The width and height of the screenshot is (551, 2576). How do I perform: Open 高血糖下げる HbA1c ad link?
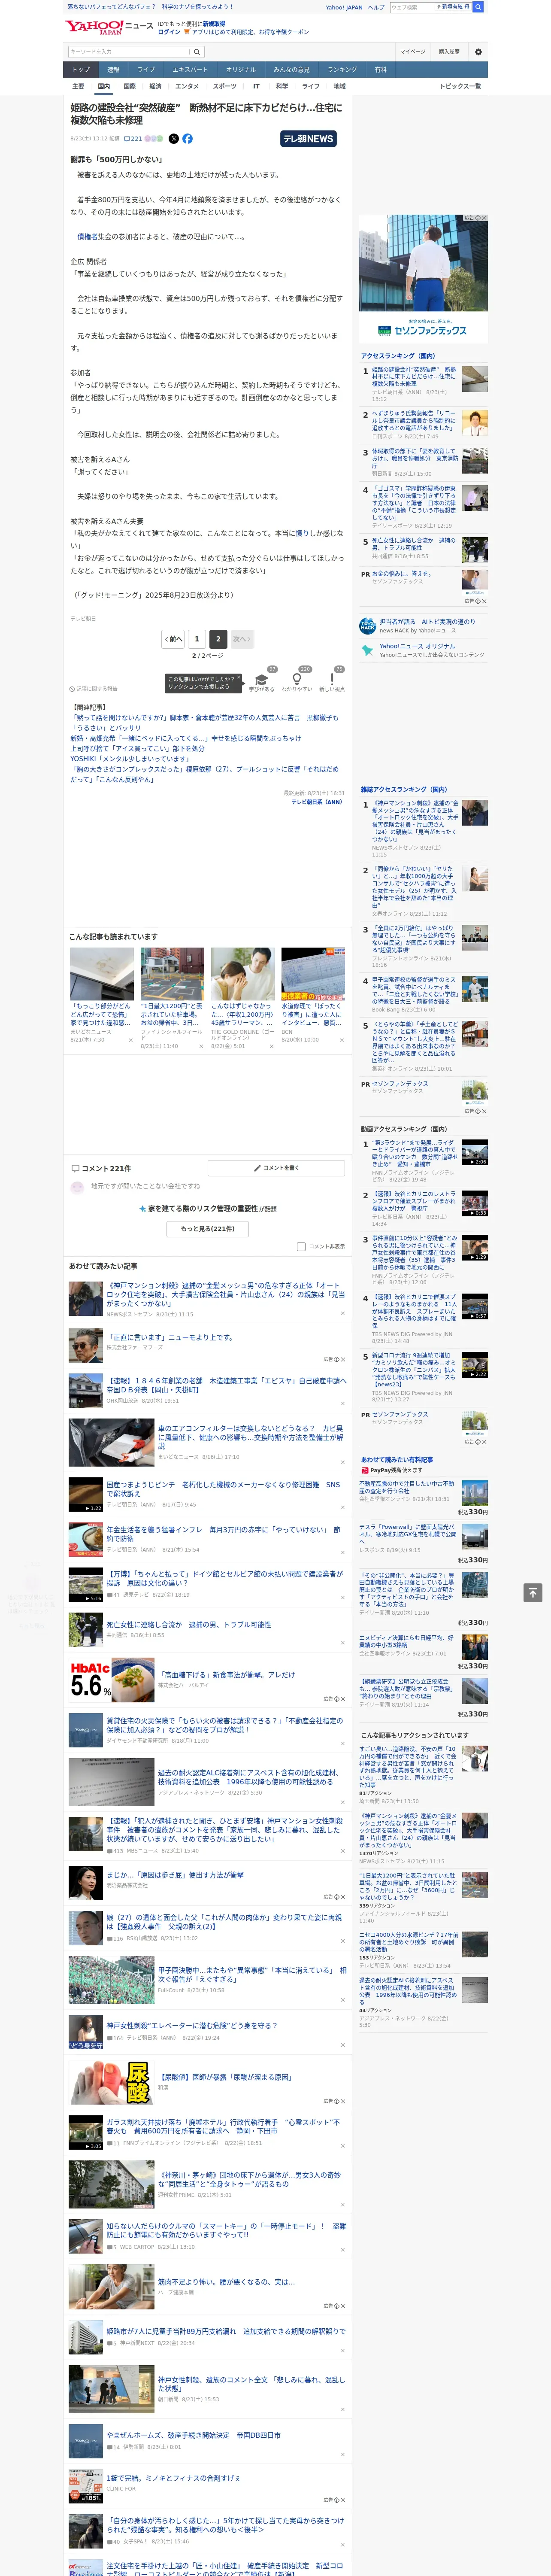[x=226, y=1674]
